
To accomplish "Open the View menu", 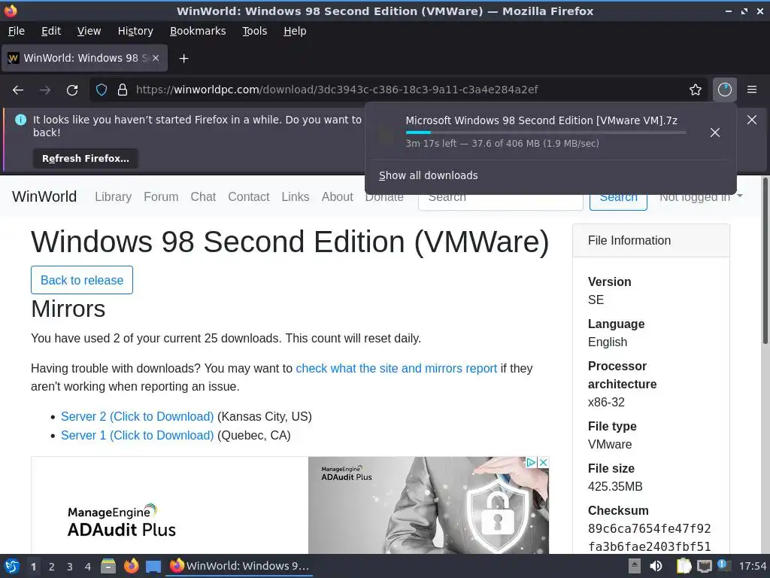I will point(89,31).
